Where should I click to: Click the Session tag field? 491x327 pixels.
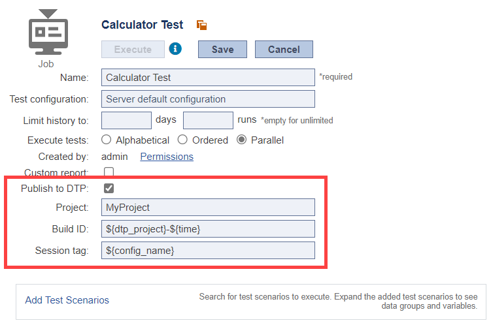[x=208, y=251]
